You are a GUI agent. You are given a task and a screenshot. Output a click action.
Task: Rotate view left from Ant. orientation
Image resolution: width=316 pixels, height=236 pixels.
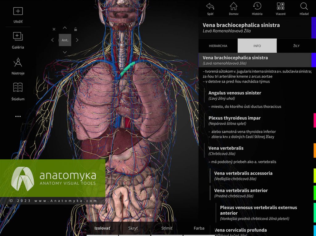(52, 40)
